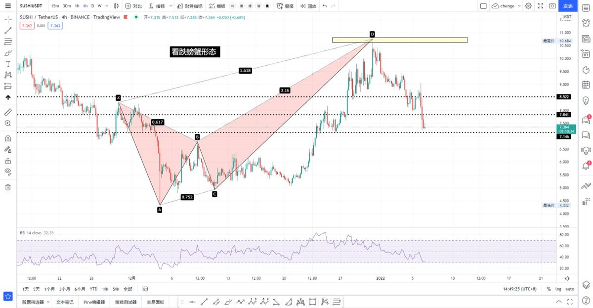The image size is (593, 308).
Task: Open the 文本笔记 text notes tab
Action: pos(65,302)
